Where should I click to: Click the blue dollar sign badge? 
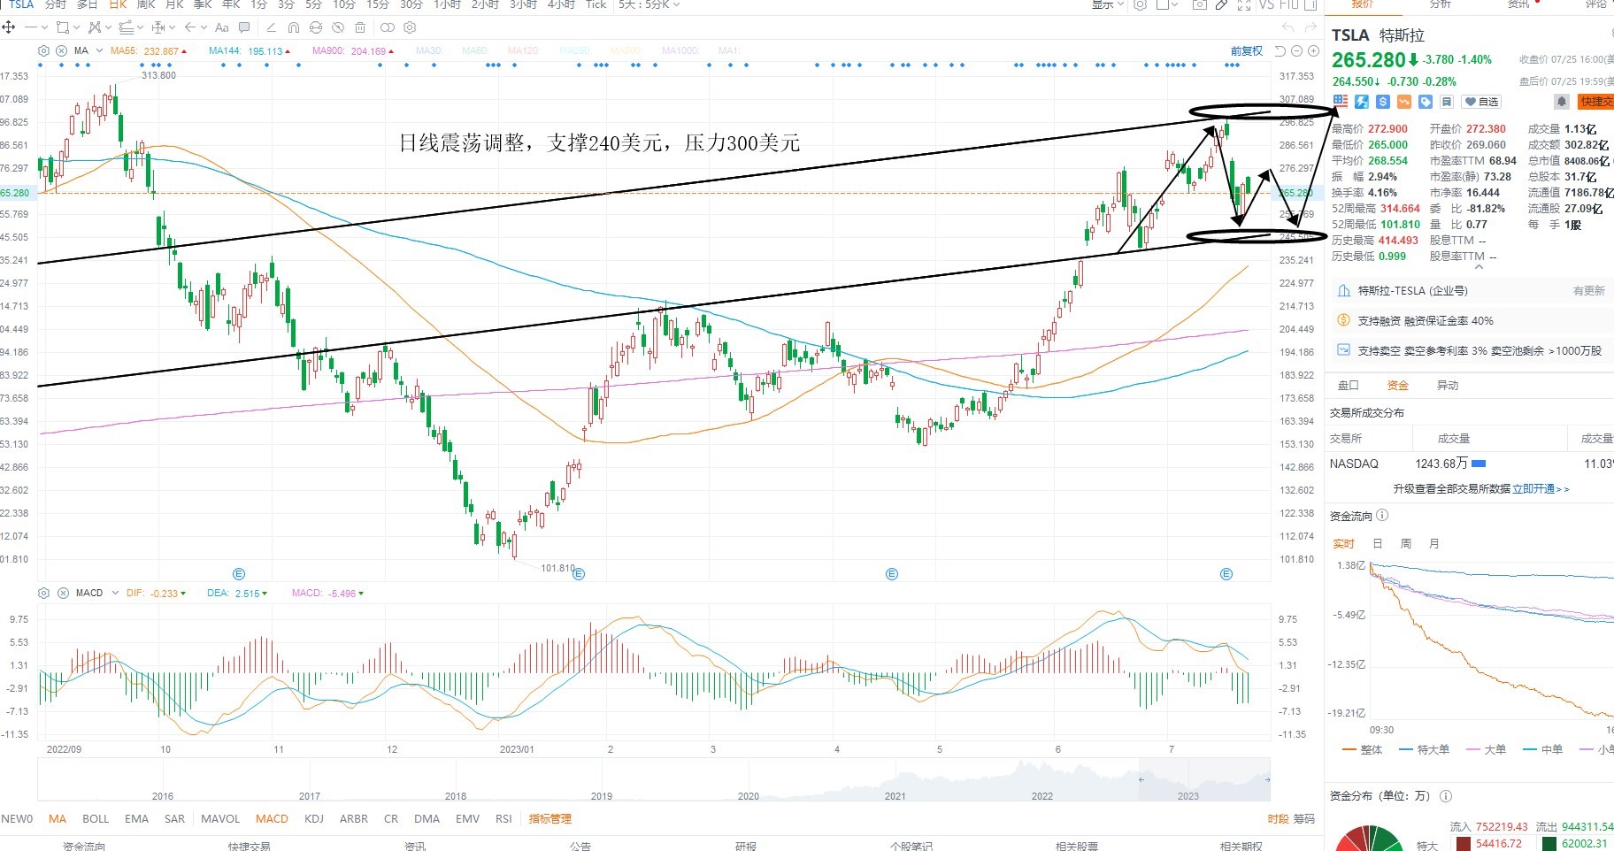tap(1383, 102)
